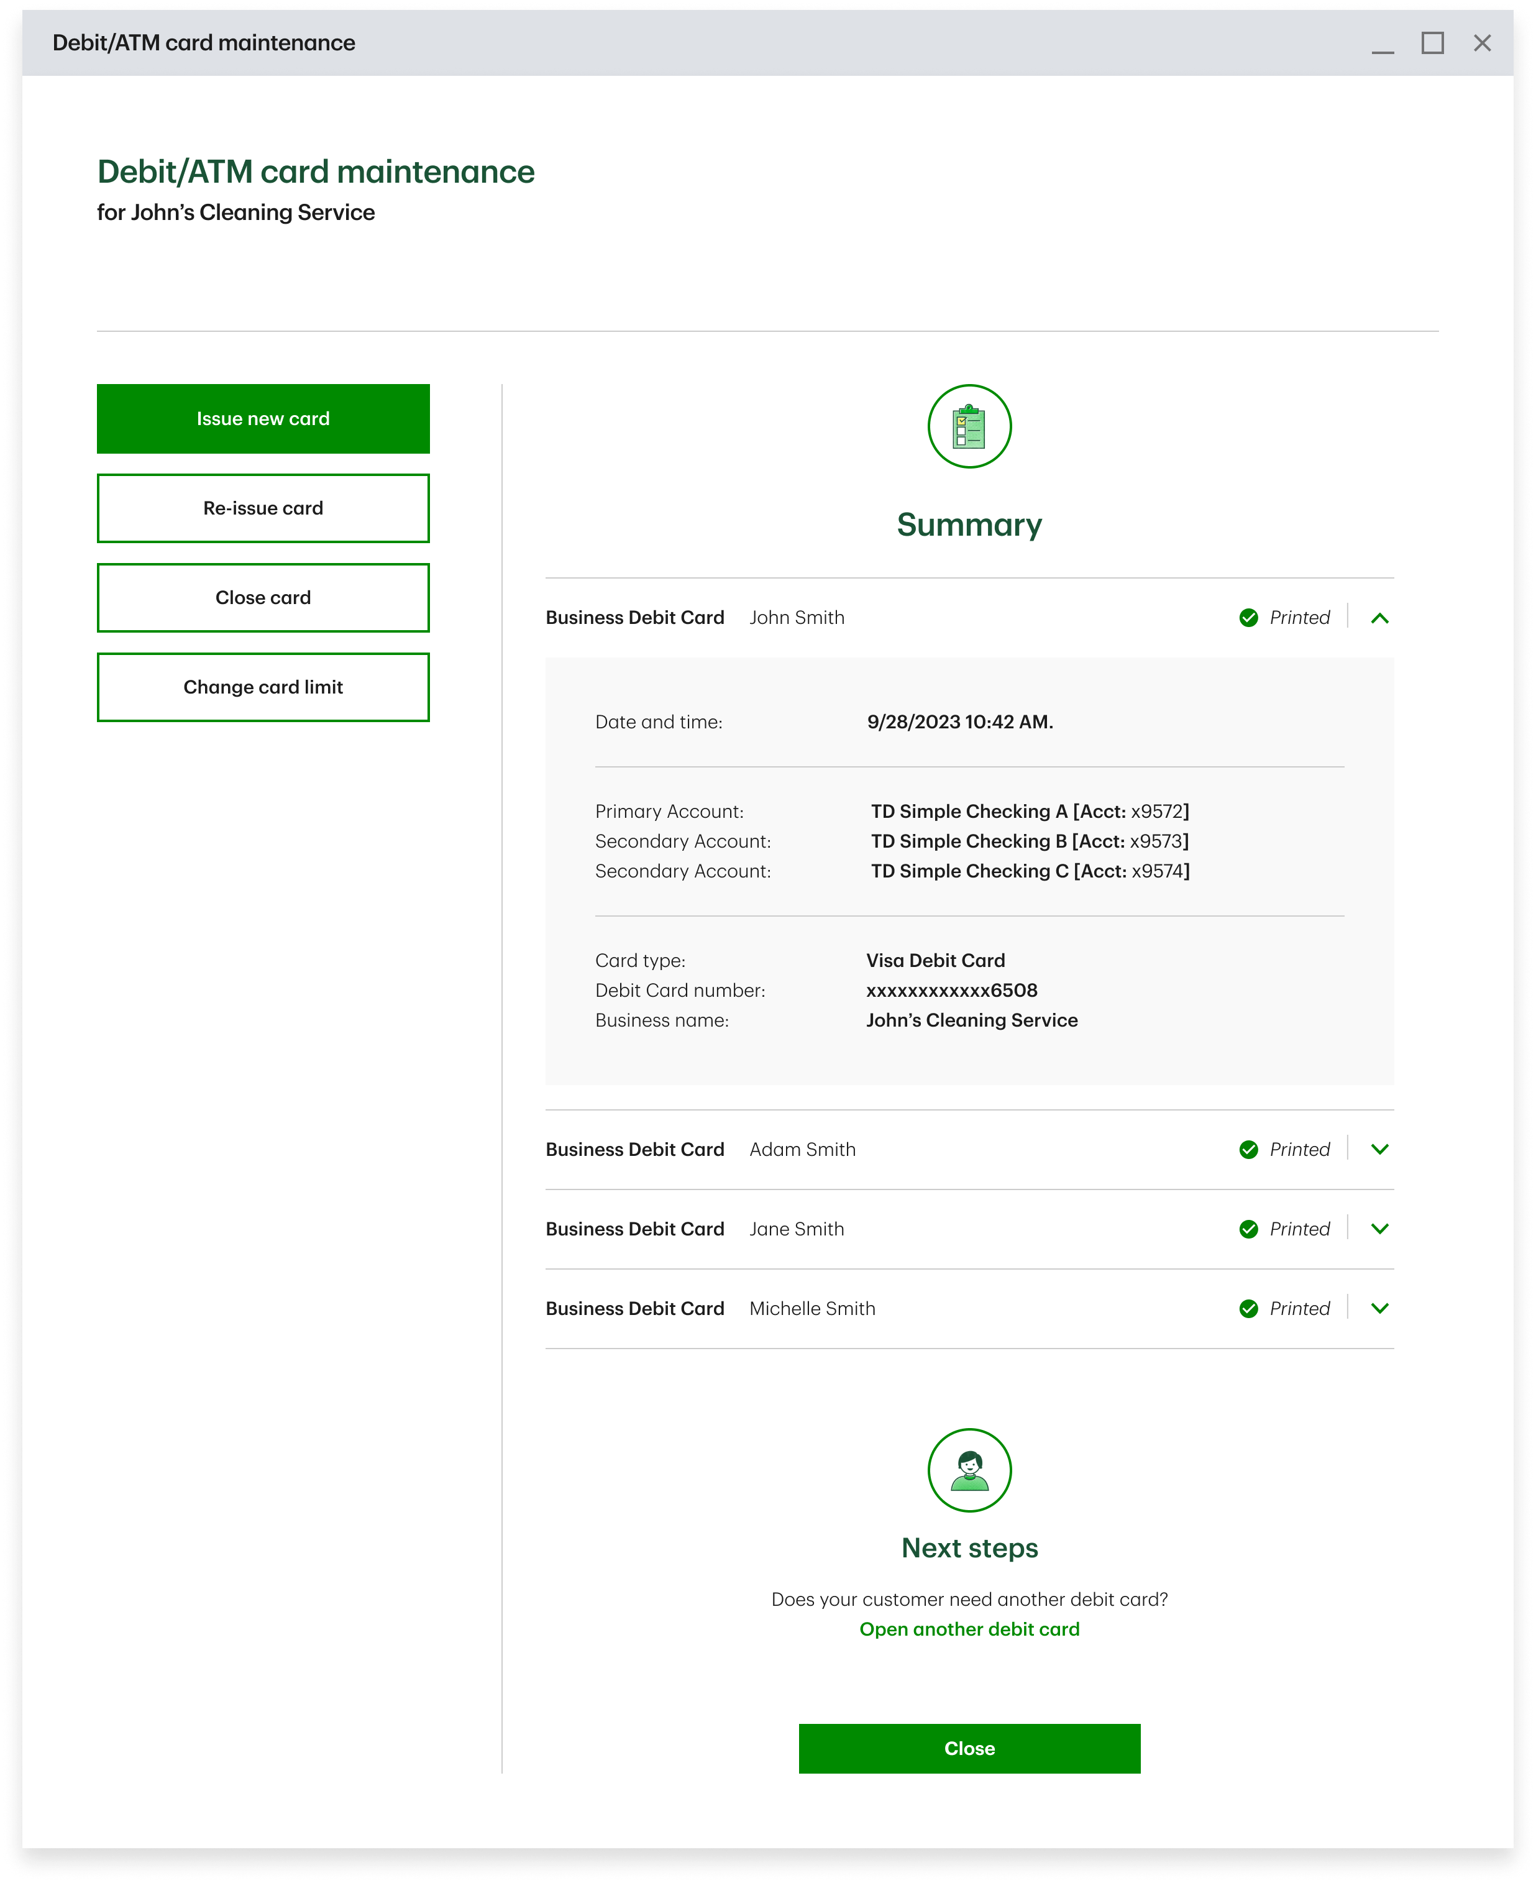
Task: Click the Card type: label
Action: (640, 961)
